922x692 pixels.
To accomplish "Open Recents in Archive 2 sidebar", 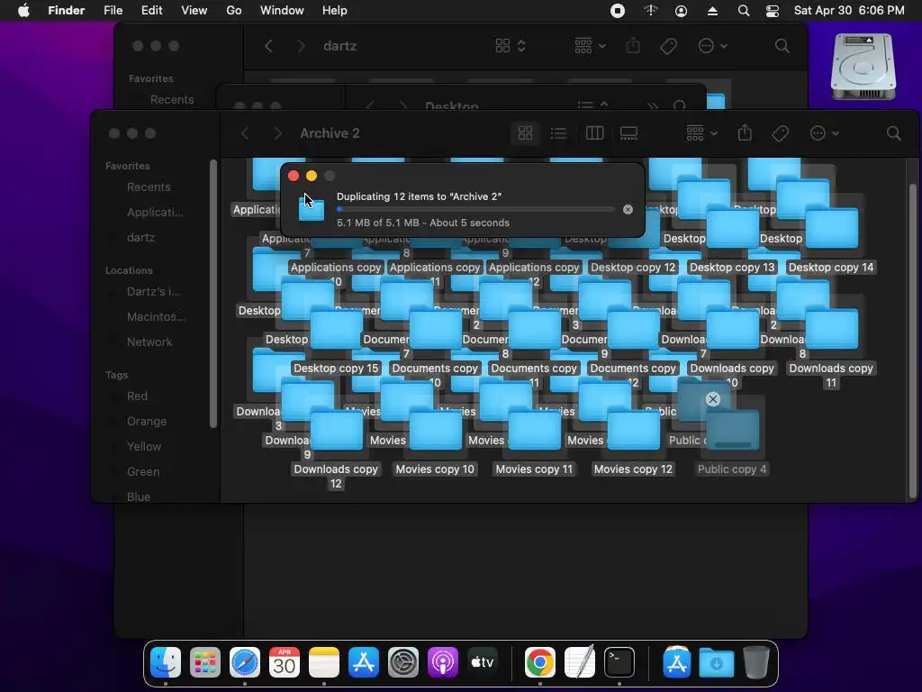I will 149,187.
